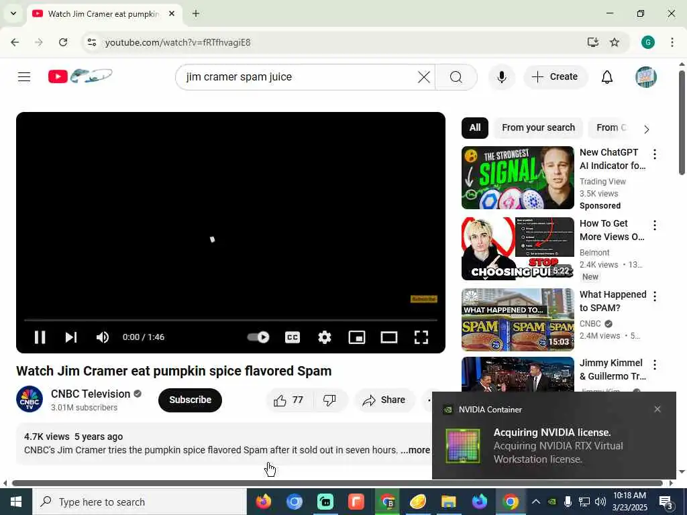The height and width of the screenshot is (515, 687).
Task: Go back in browser
Action: [x=15, y=42]
